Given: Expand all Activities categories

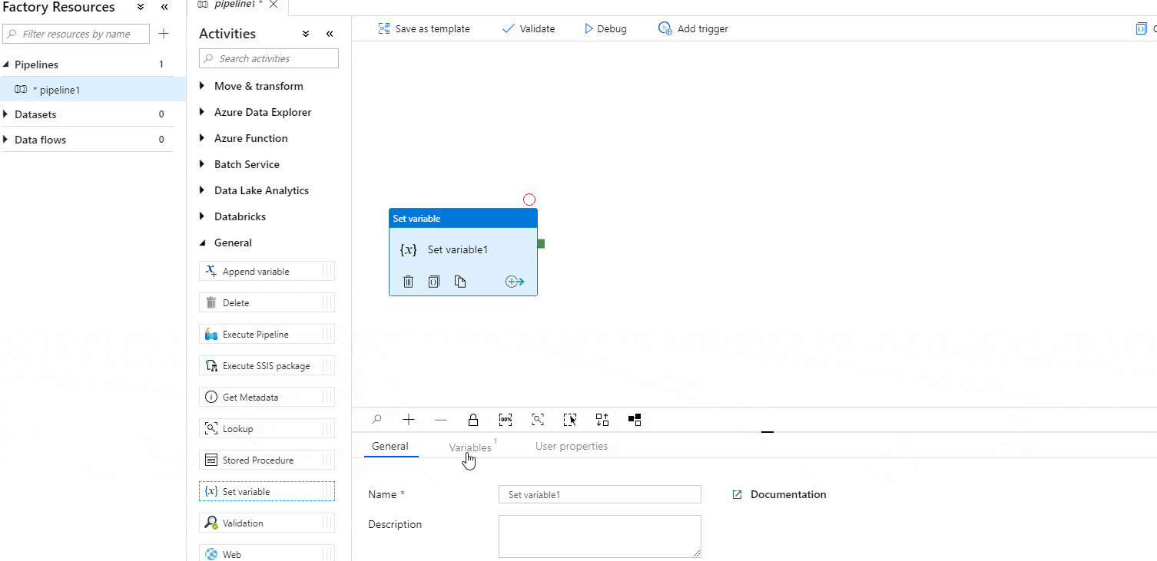Looking at the screenshot, I should [x=305, y=34].
